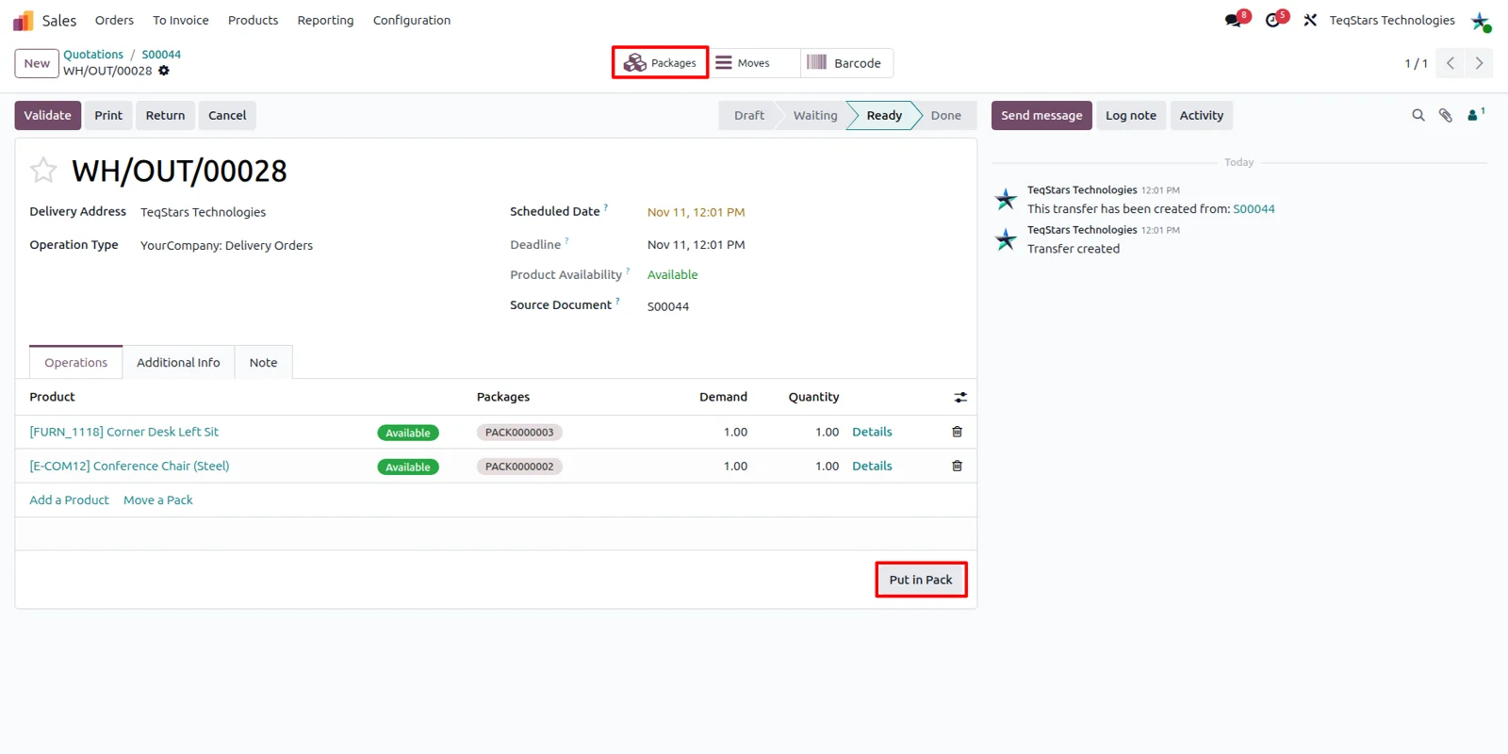Open Details for Conference Chair (Steel)

pos(872,466)
